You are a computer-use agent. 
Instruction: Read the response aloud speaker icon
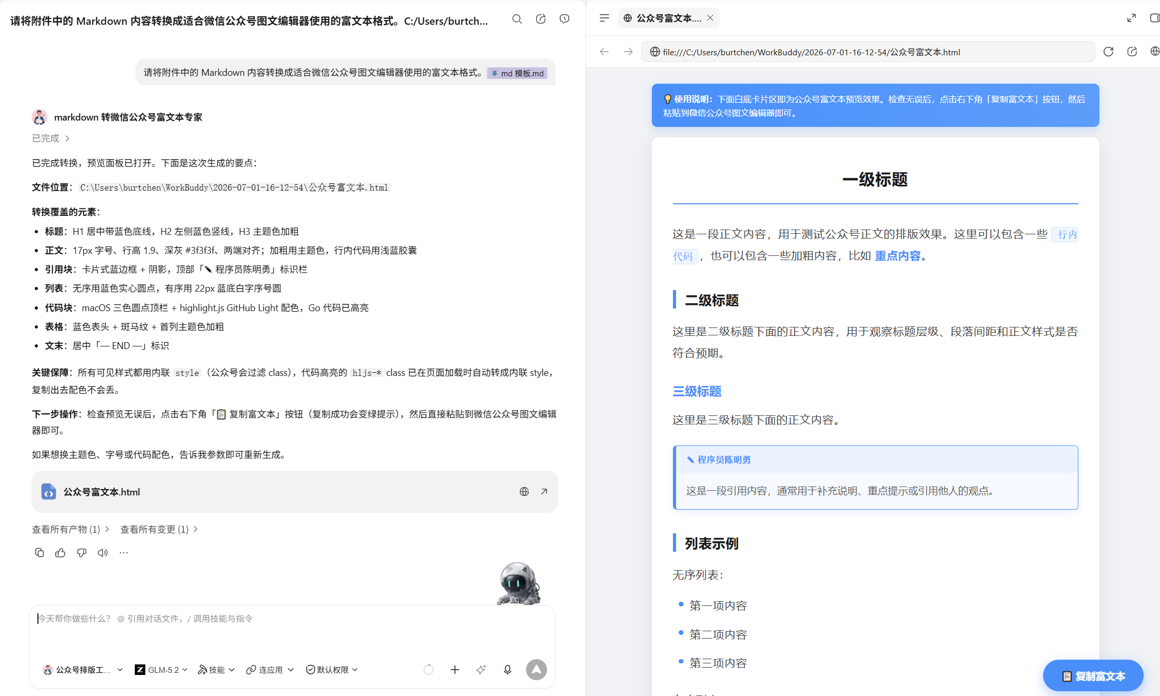click(103, 553)
